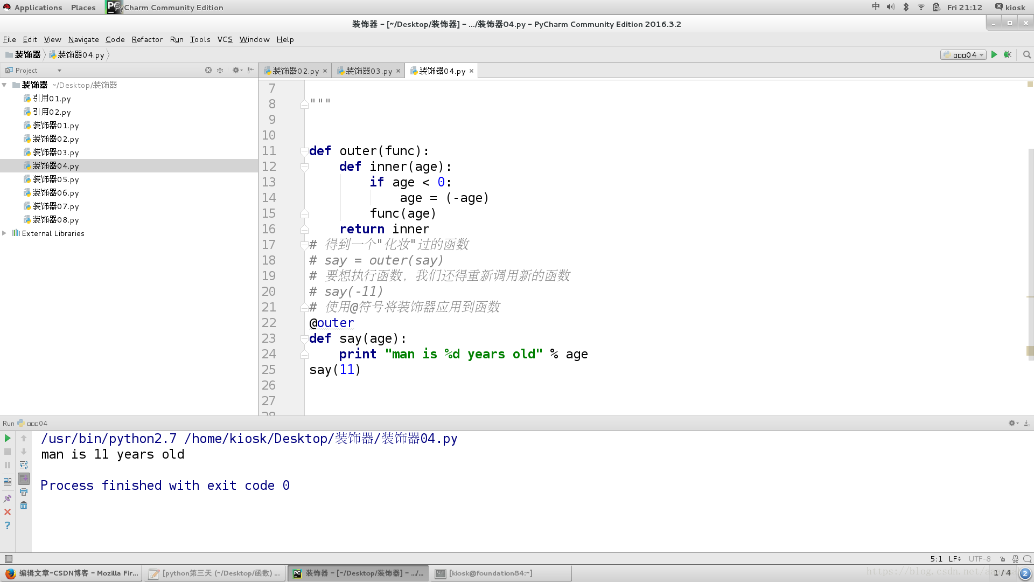Run the script with the top-right green Run arrow

[x=994, y=54]
